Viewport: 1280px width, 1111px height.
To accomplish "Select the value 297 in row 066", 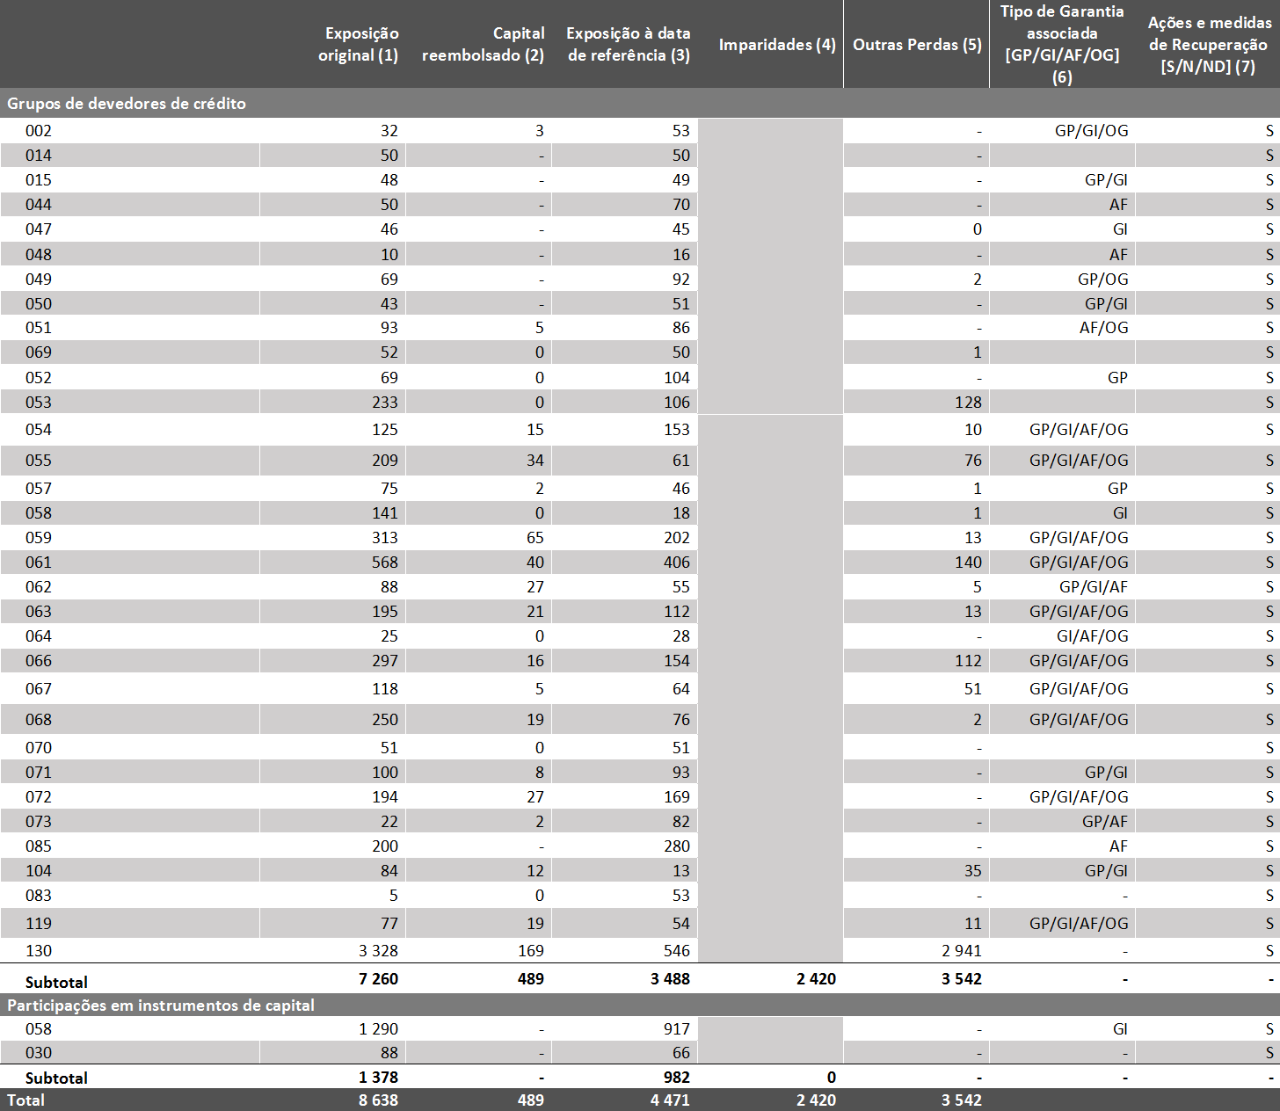I will click(x=384, y=661).
